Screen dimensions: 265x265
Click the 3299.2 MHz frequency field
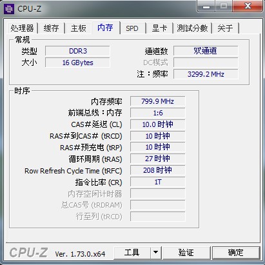point(206,74)
